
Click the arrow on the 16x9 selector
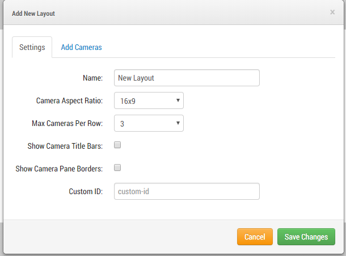(x=178, y=101)
